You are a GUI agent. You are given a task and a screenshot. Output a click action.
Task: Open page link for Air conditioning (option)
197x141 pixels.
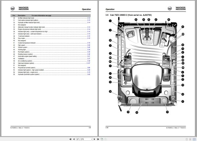[89, 61]
